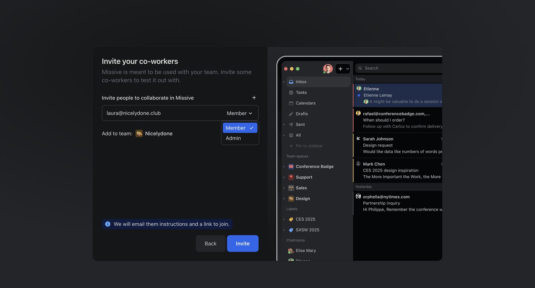Expand the CES 2025 label arrow
The image size is (535, 288).
(284, 219)
